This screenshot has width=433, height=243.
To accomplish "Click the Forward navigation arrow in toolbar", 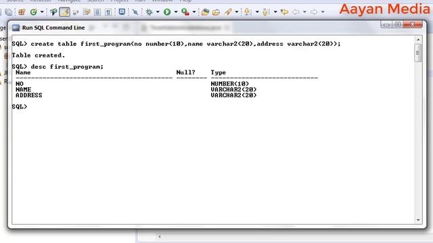I will tap(314, 12).
